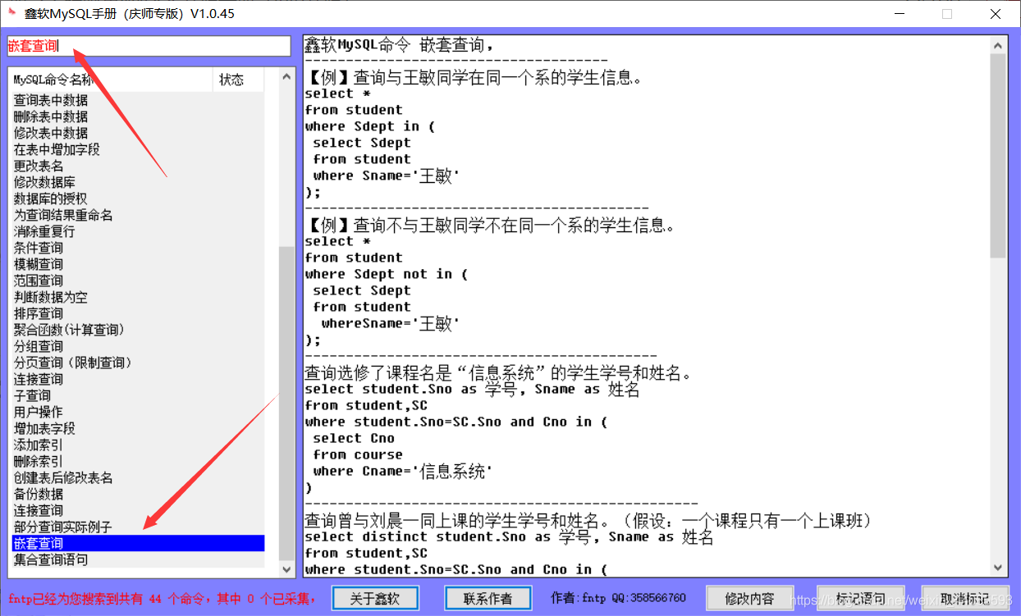
Task: Click the content pane scrollbar thumb
Action: click(998, 156)
